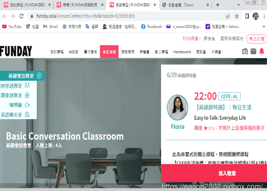
Task: Open the Gmail bookmark
Action: (50, 27)
